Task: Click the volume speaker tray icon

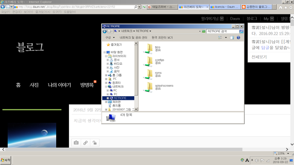Action: pyautogui.click(x=257, y=160)
